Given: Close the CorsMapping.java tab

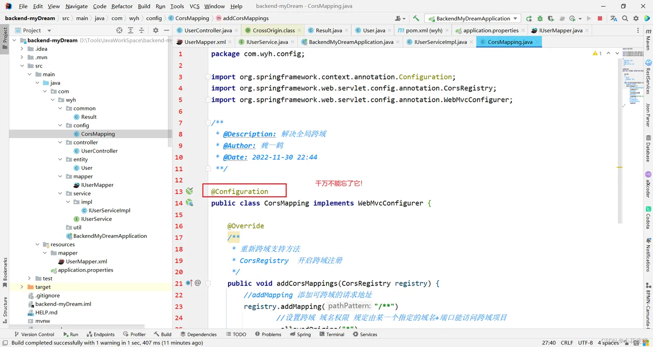Looking at the screenshot, I should pos(537,42).
